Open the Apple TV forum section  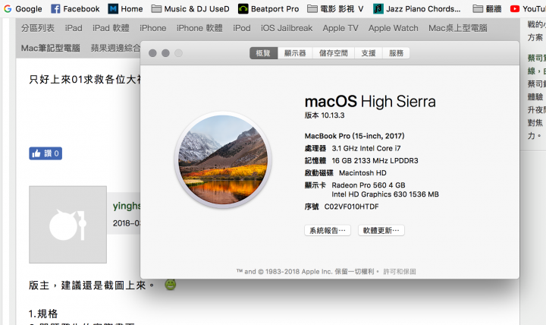click(x=340, y=28)
